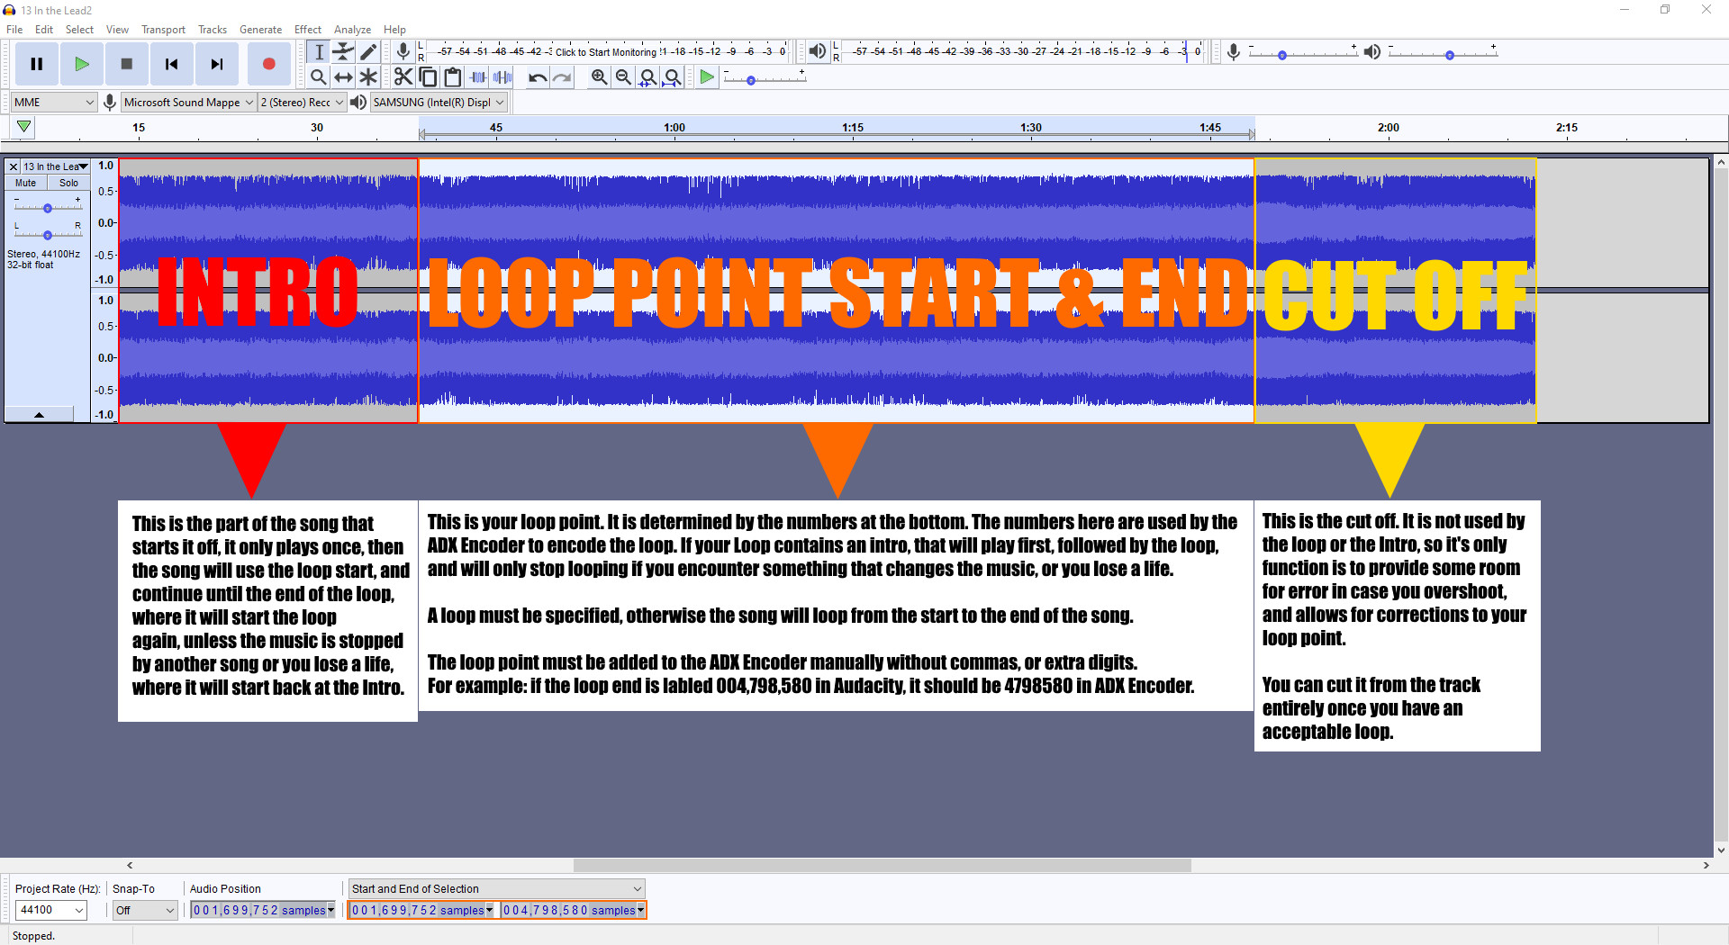Click the Undo arrow
This screenshot has width=1729, height=945.
538,77
